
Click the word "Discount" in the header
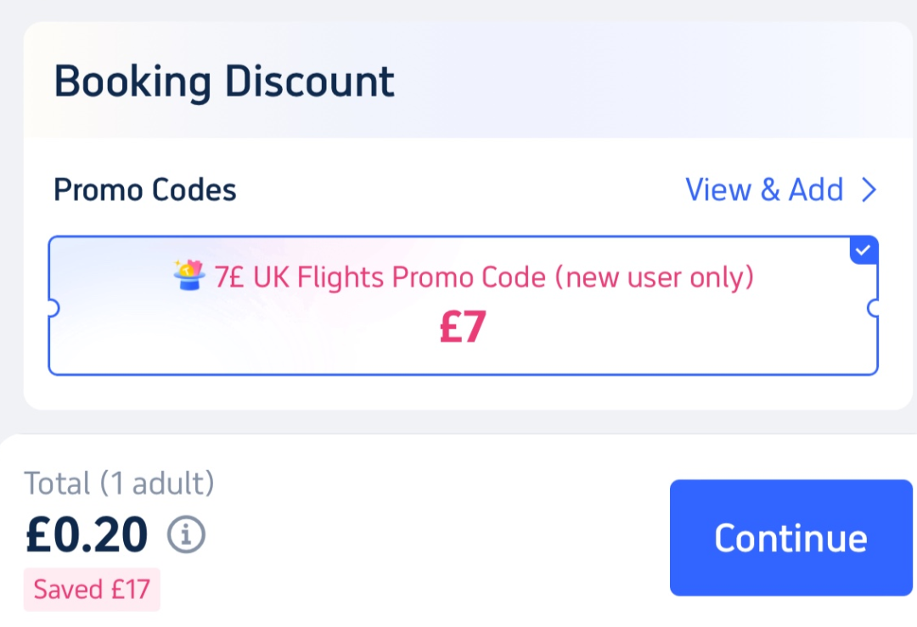309,82
